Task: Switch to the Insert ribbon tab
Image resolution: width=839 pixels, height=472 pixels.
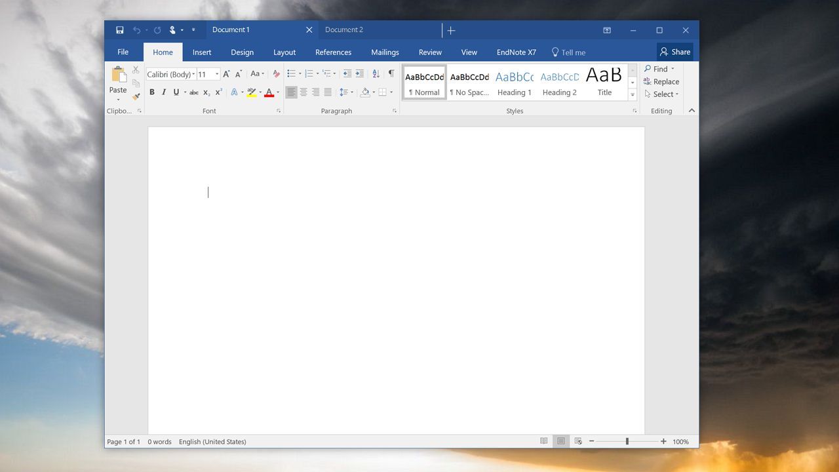Action: (x=202, y=52)
